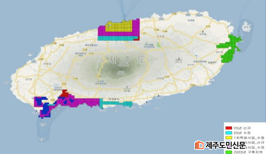Image resolution: width=266 pixels, height=154 pixels.
Task: Select the green grid area on east coast
Action: (230, 48)
